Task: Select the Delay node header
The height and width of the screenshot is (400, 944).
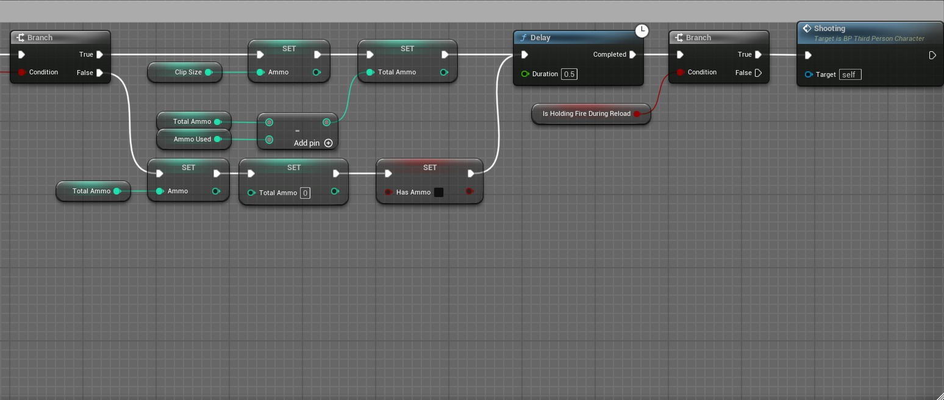Action: pos(573,38)
